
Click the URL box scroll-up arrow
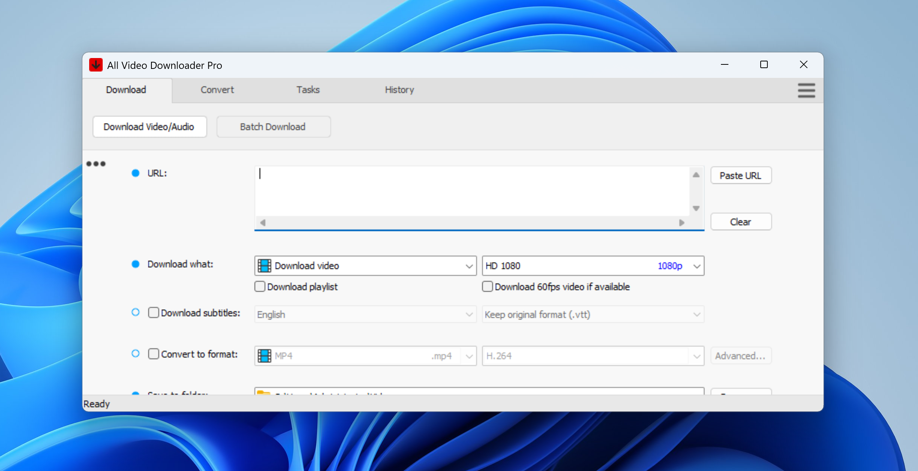pos(696,175)
